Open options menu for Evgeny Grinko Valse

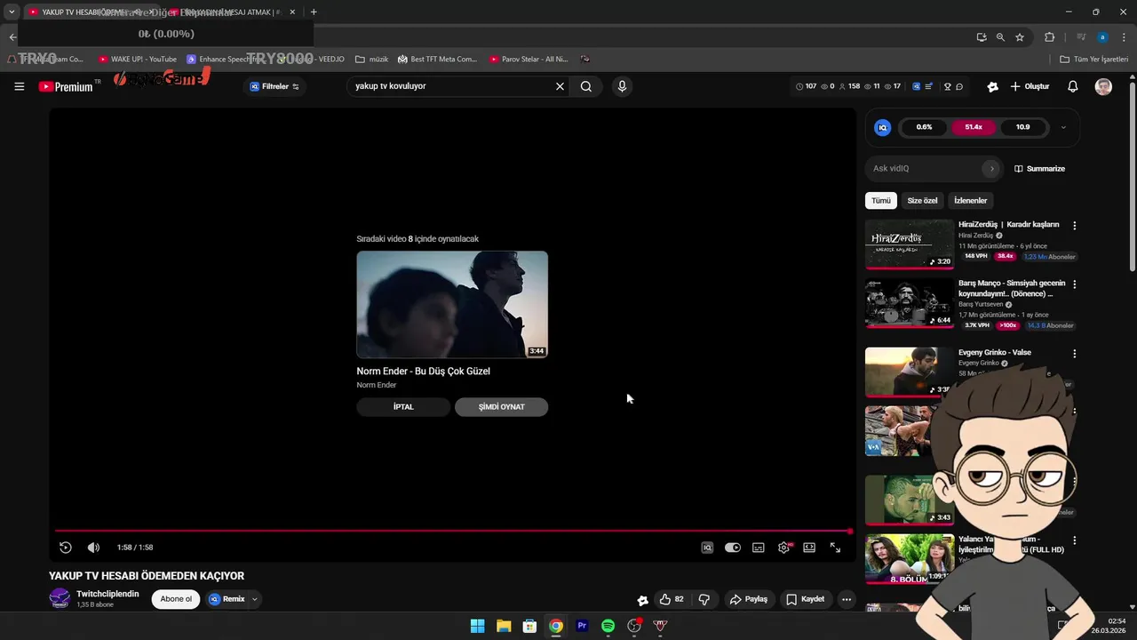click(x=1074, y=353)
